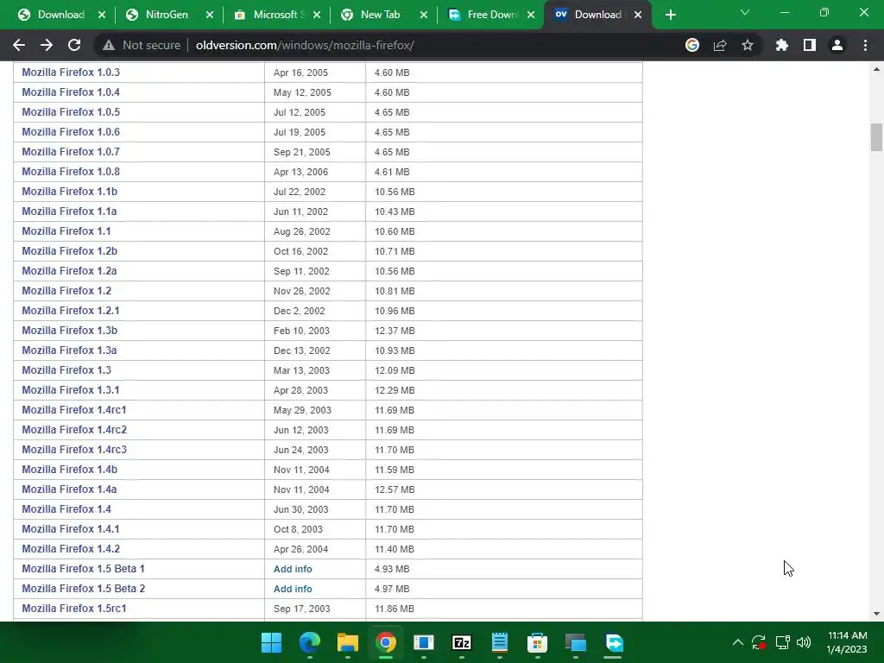Click the scrollbar up arrow
Screen dimensions: 884x663
click(876, 70)
